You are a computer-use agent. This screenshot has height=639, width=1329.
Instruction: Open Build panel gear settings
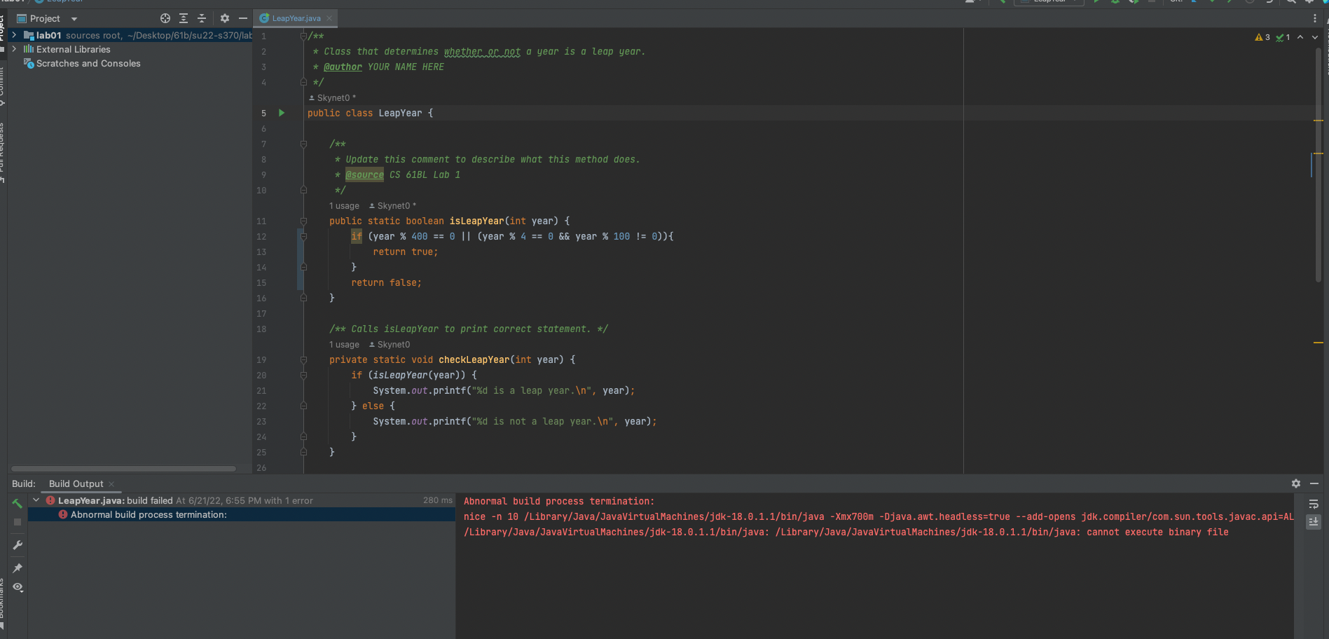[x=1296, y=483]
